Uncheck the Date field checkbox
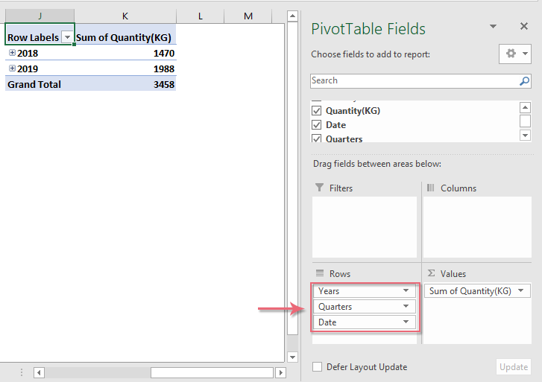The height and width of the screenshot is (382, 542). pyautogui.click(x=316, y=125)
